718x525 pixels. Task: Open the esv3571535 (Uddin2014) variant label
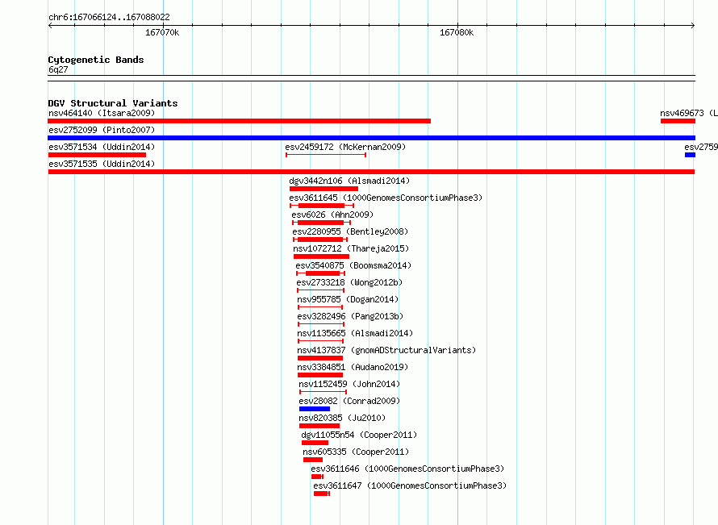tap(102, 164)
